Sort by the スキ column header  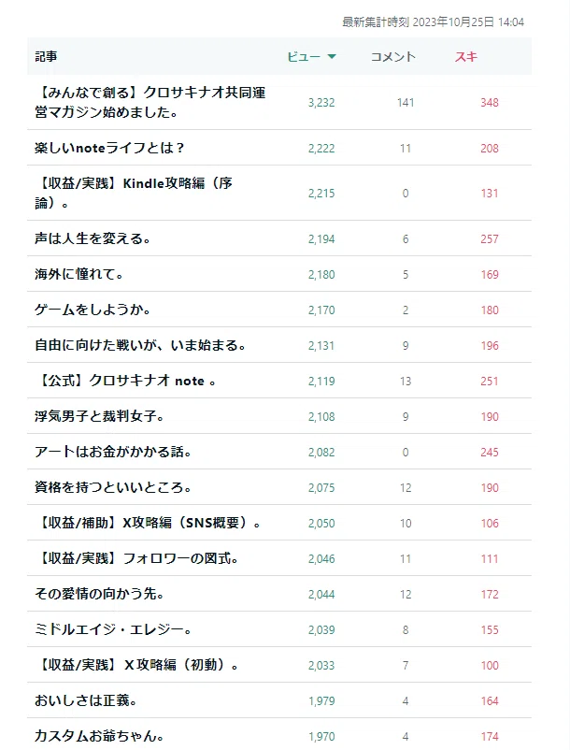point(466,56)
